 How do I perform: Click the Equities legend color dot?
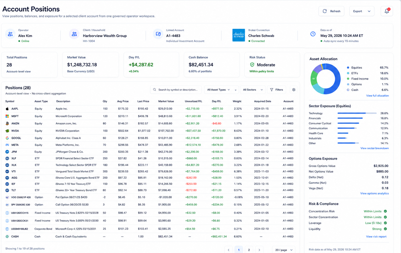click(348, 68)
